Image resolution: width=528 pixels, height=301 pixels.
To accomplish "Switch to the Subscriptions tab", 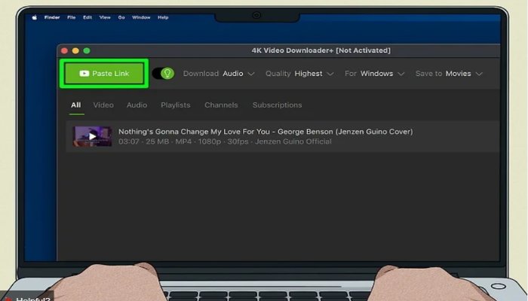I will pyautogui.click(x=277, y=105).
